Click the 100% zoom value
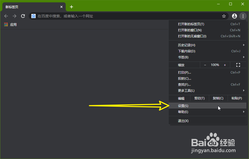The image size is (249, 159). pos(215,65)
